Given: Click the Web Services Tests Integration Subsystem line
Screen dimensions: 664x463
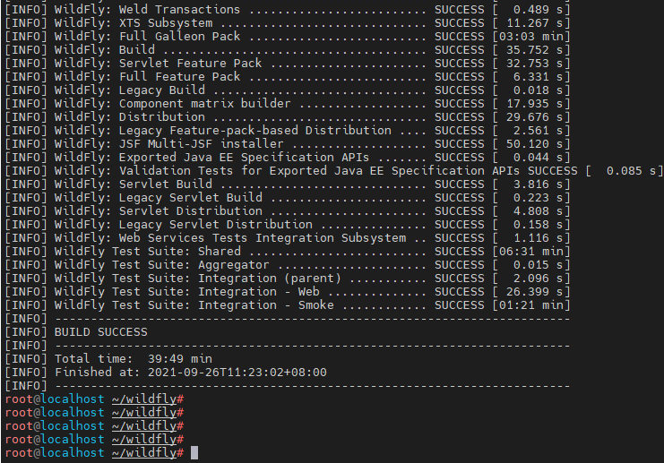Looking at the screenshot, I should pyautogui.click(x=288, y=238).
